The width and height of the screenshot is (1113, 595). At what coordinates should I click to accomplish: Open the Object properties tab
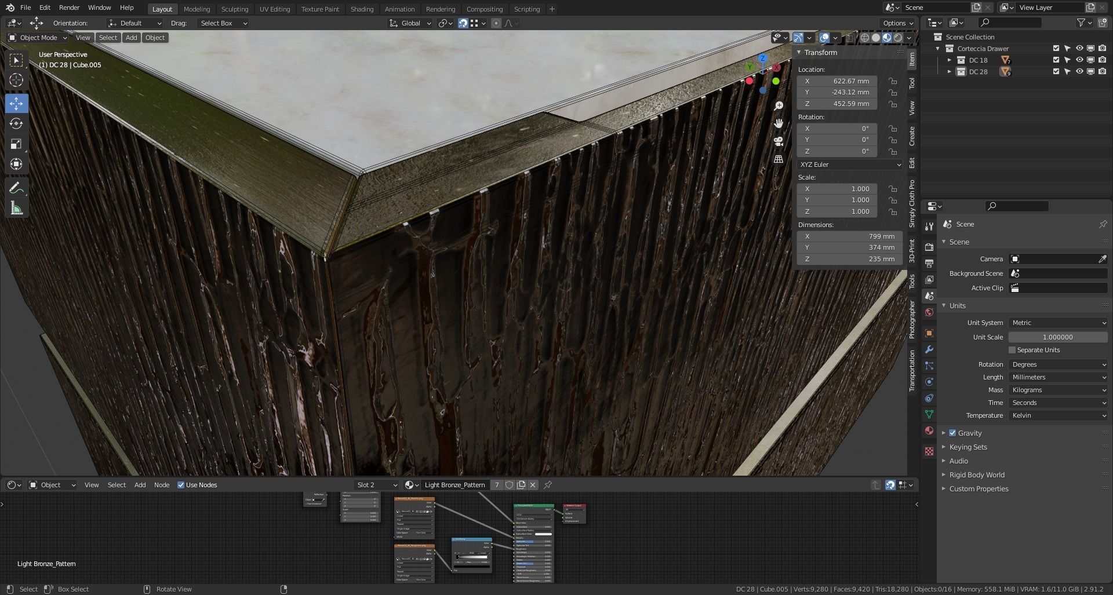[x=929, y=333]
